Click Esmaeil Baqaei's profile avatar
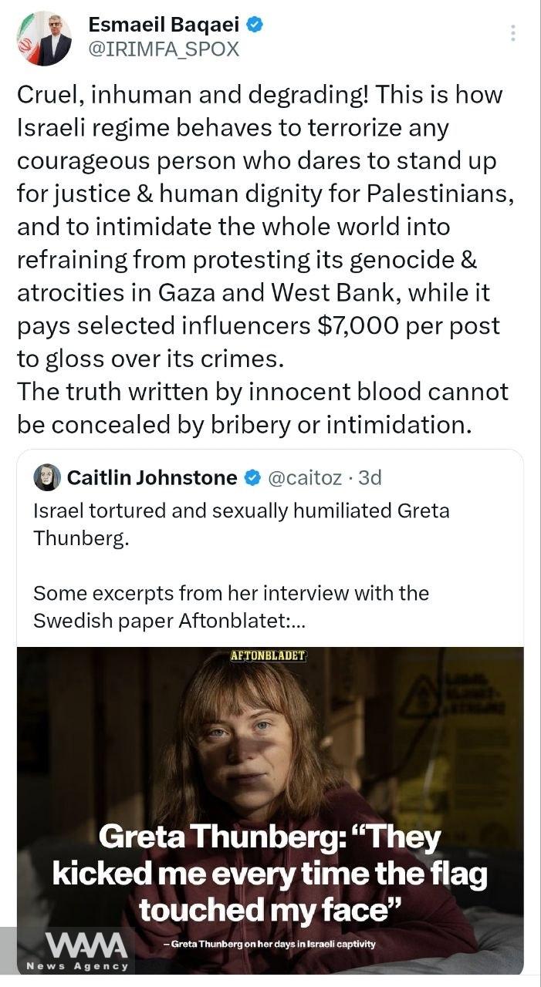The width and height of the screenshot is (541, 987). 43,39
